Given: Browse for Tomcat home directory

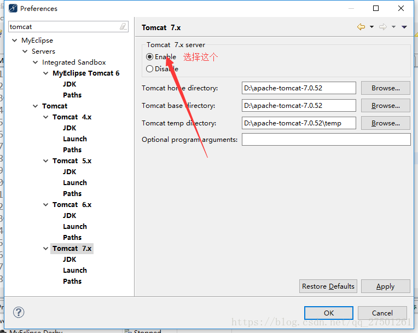Looking at the screenshot, I should (386, 88).
